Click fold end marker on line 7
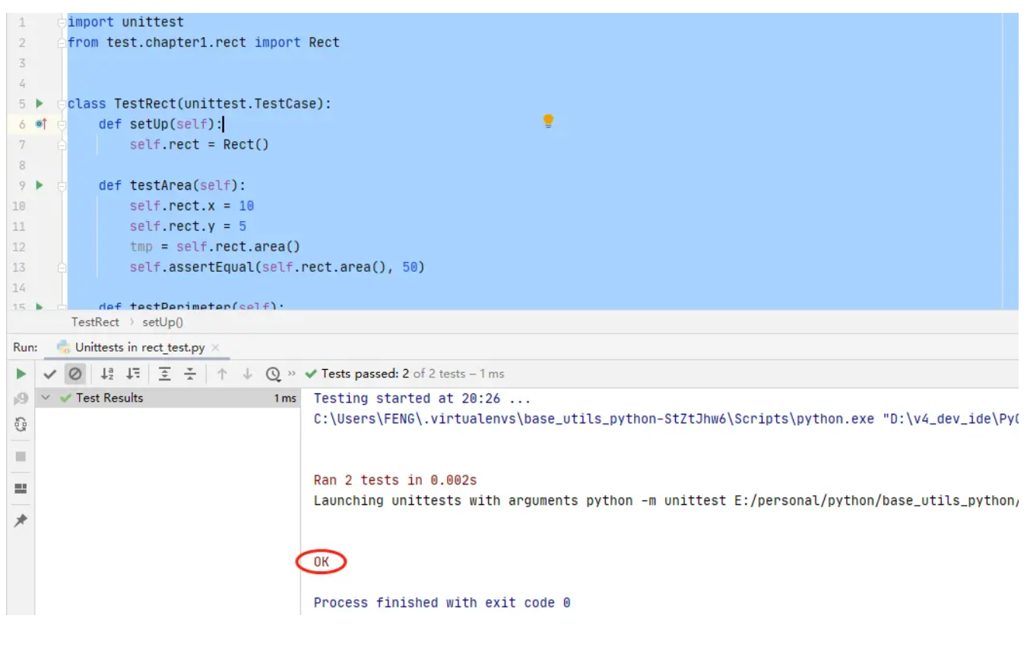 62,144
